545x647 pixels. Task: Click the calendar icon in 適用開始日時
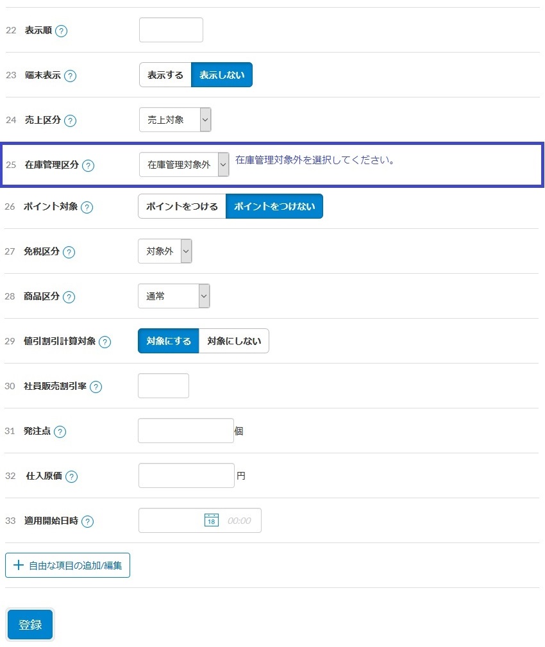[x=211, y=520]
